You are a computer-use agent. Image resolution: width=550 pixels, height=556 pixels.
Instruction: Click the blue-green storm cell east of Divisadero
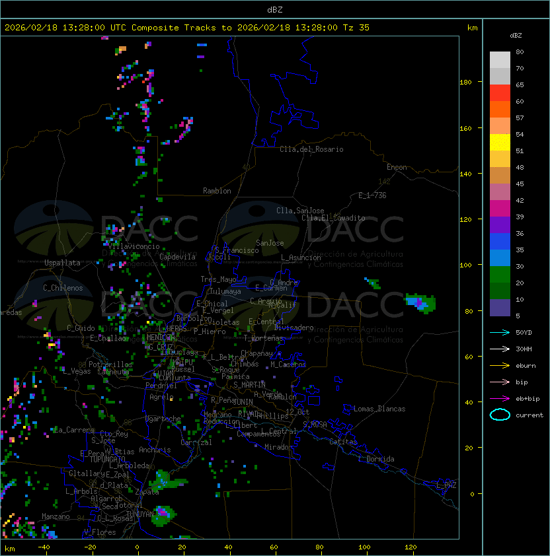tap(420, 303)
